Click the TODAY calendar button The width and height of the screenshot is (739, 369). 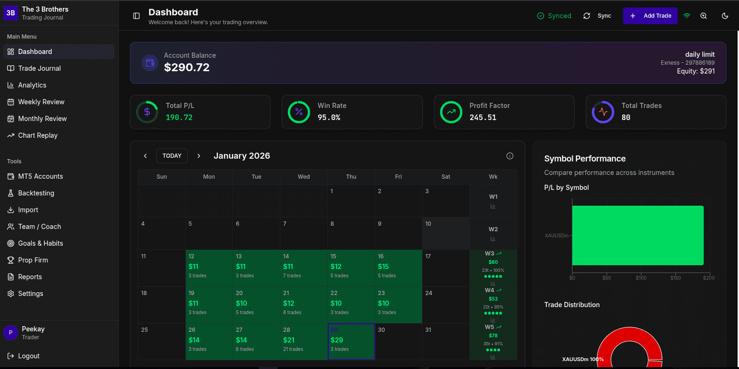pos(172,156)
